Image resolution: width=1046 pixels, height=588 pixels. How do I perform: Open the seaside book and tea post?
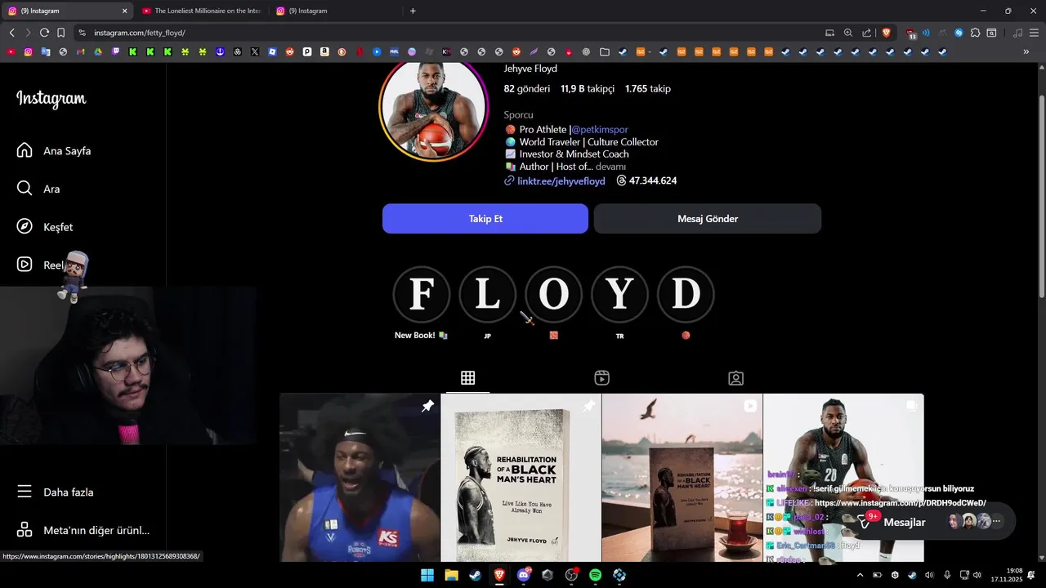click(682, 478)
